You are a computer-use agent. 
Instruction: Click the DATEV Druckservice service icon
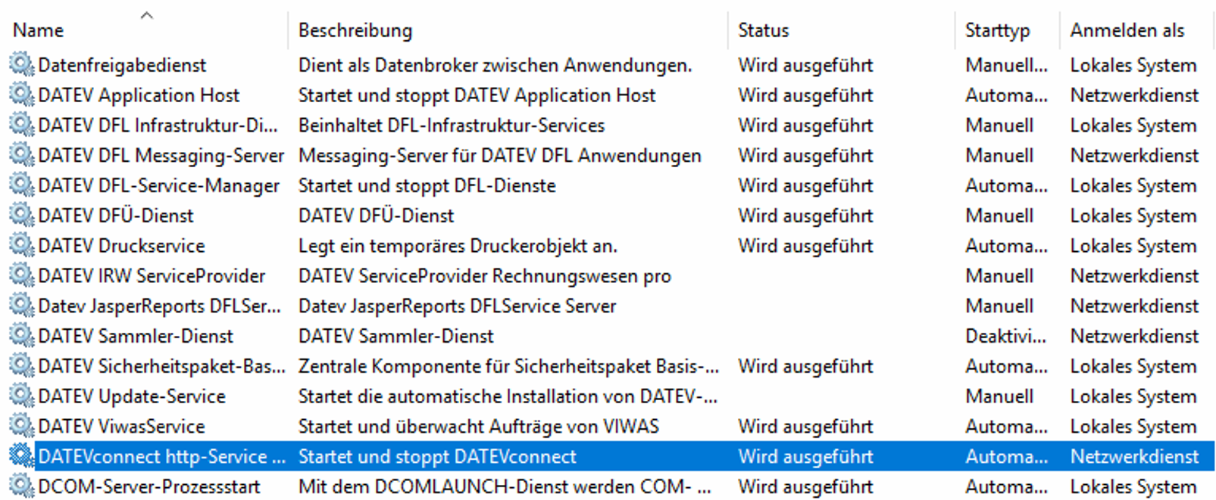pyautogui.click(x=20, y=246)
